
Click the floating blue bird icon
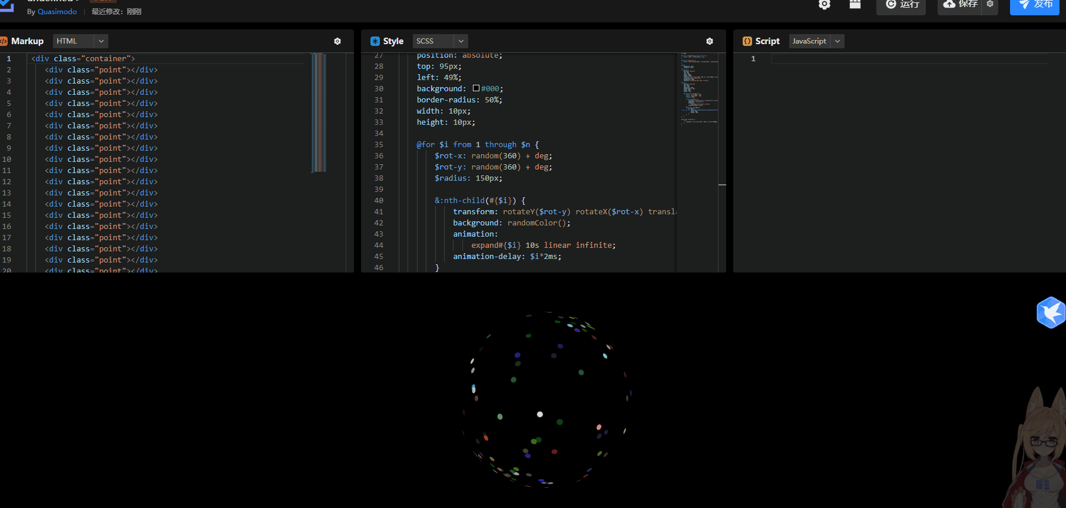(x=1051, y=313)
